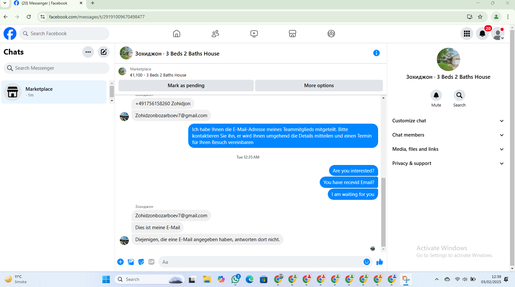Go back with browser back arrow

pyautogui.click(x=5, y=17)
